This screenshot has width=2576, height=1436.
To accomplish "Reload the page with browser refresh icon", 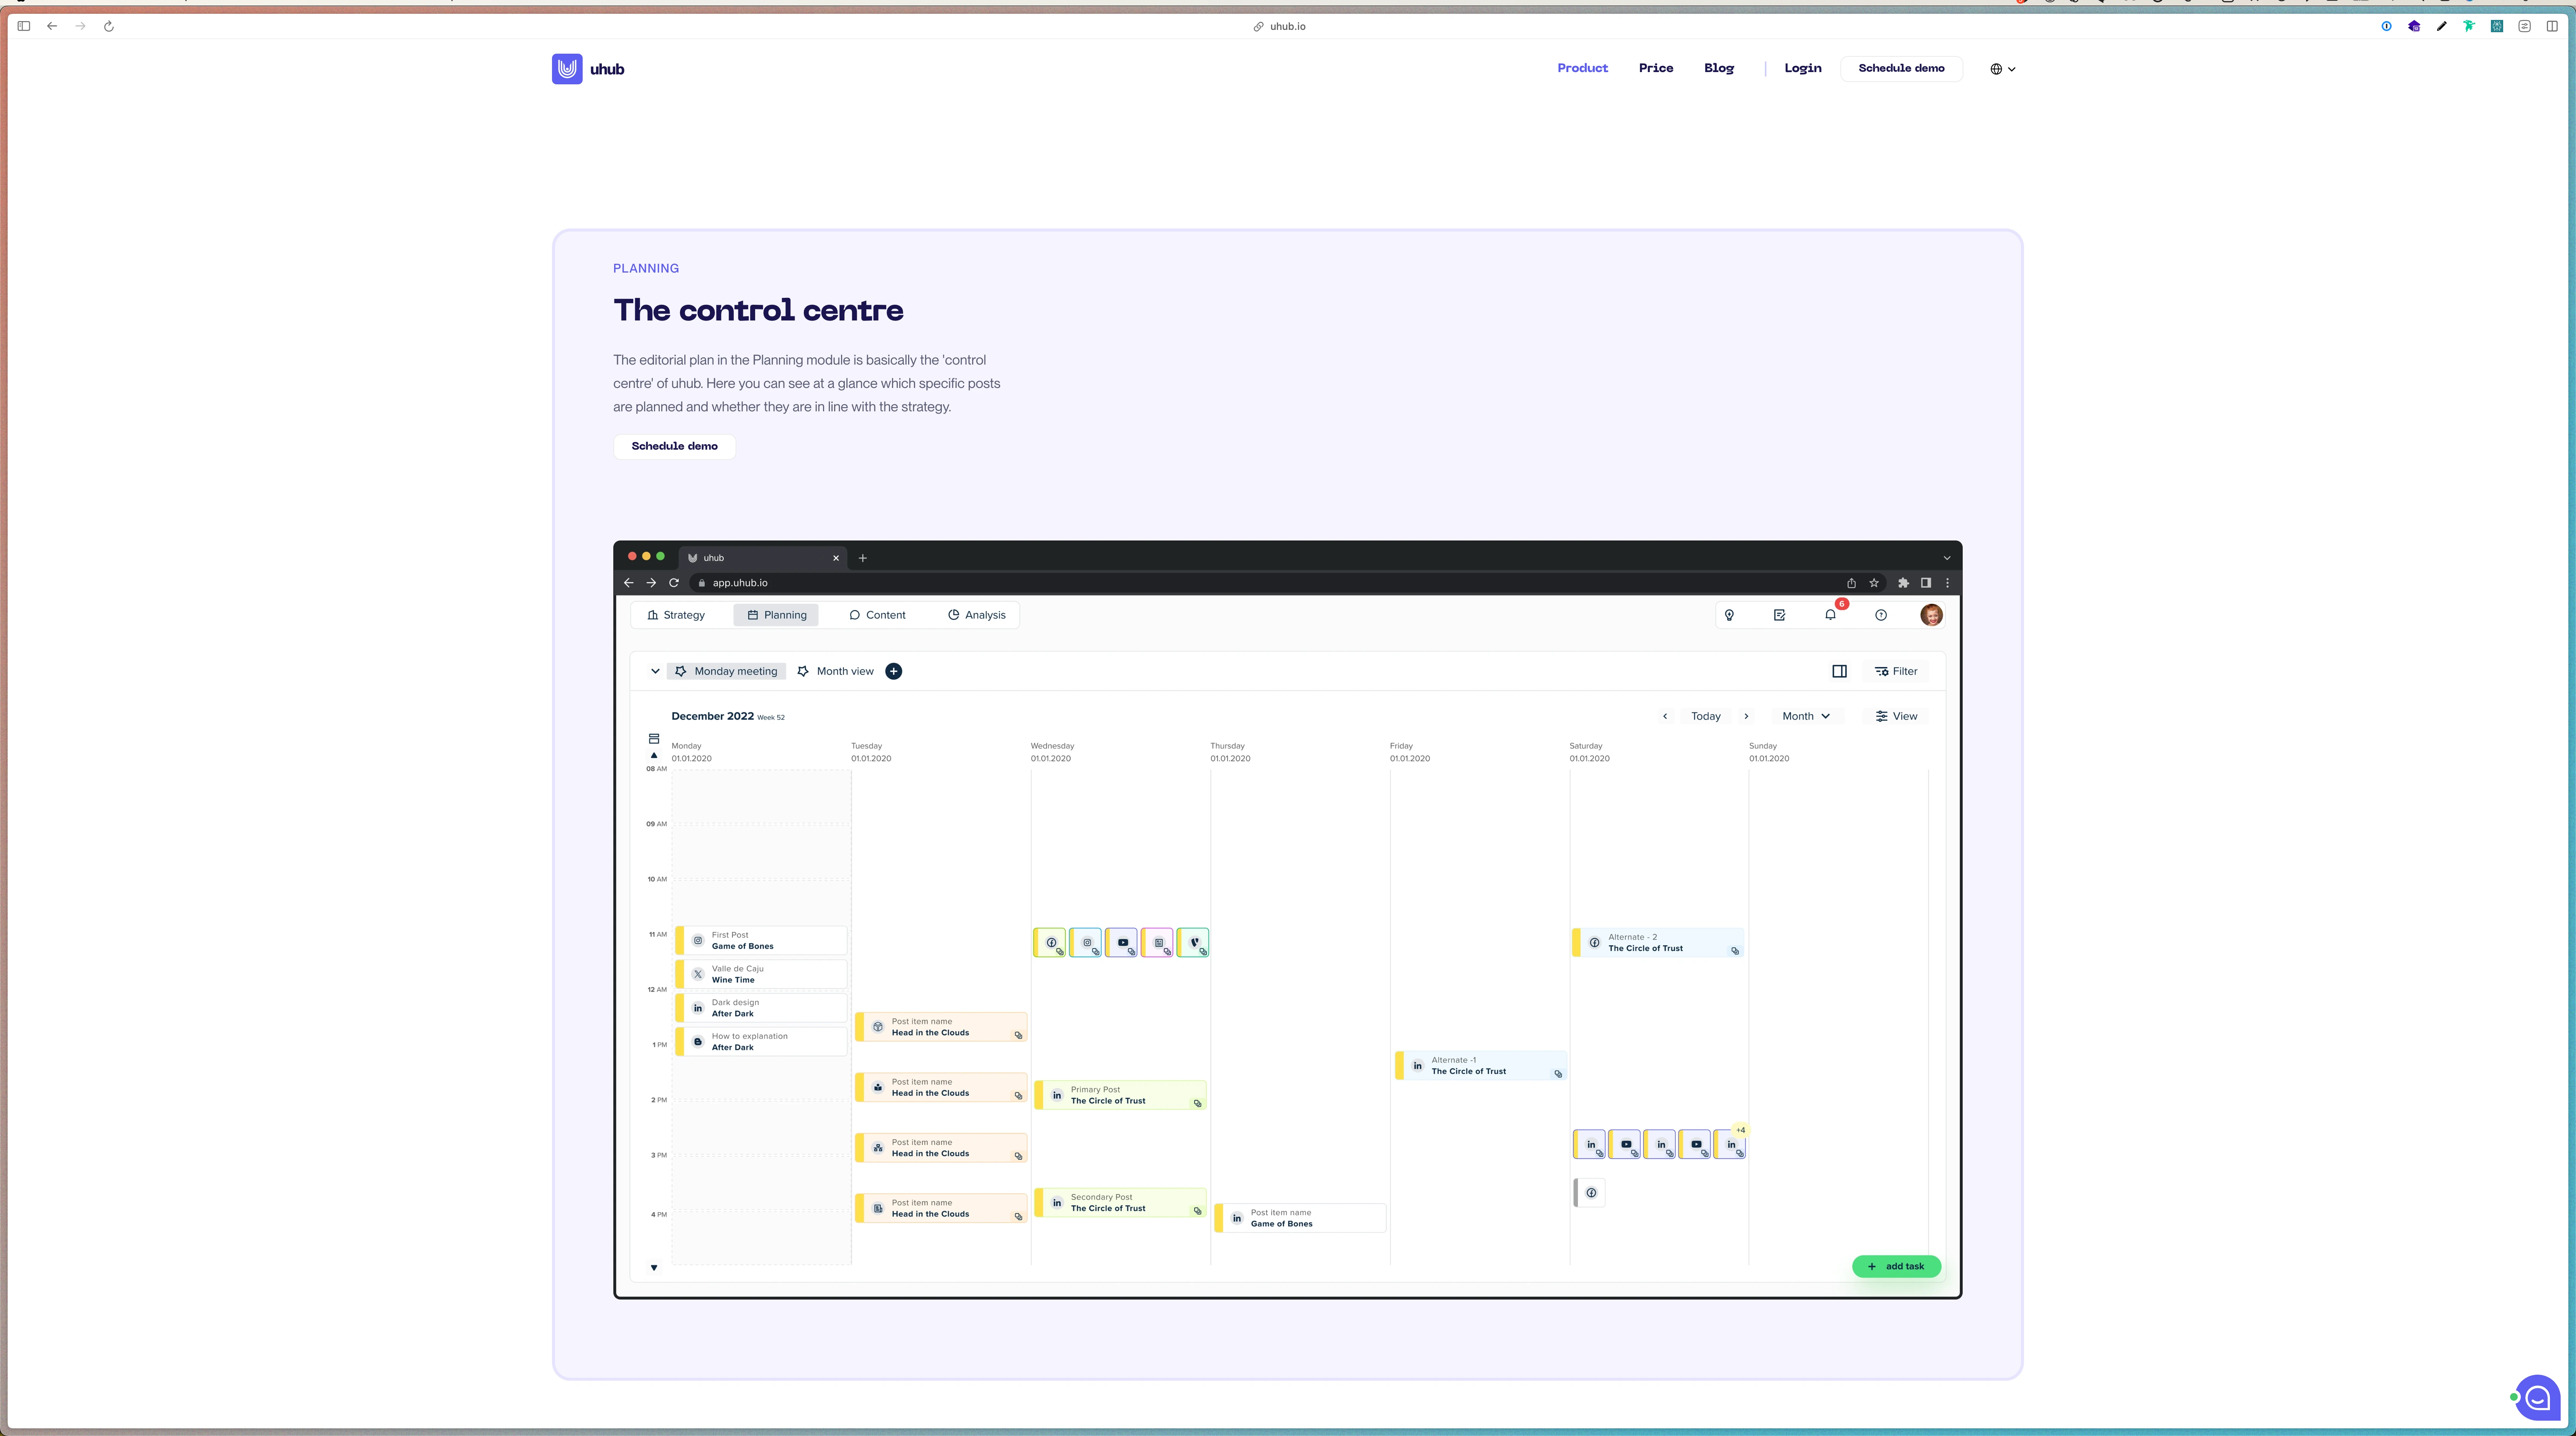I will (109, 26).
